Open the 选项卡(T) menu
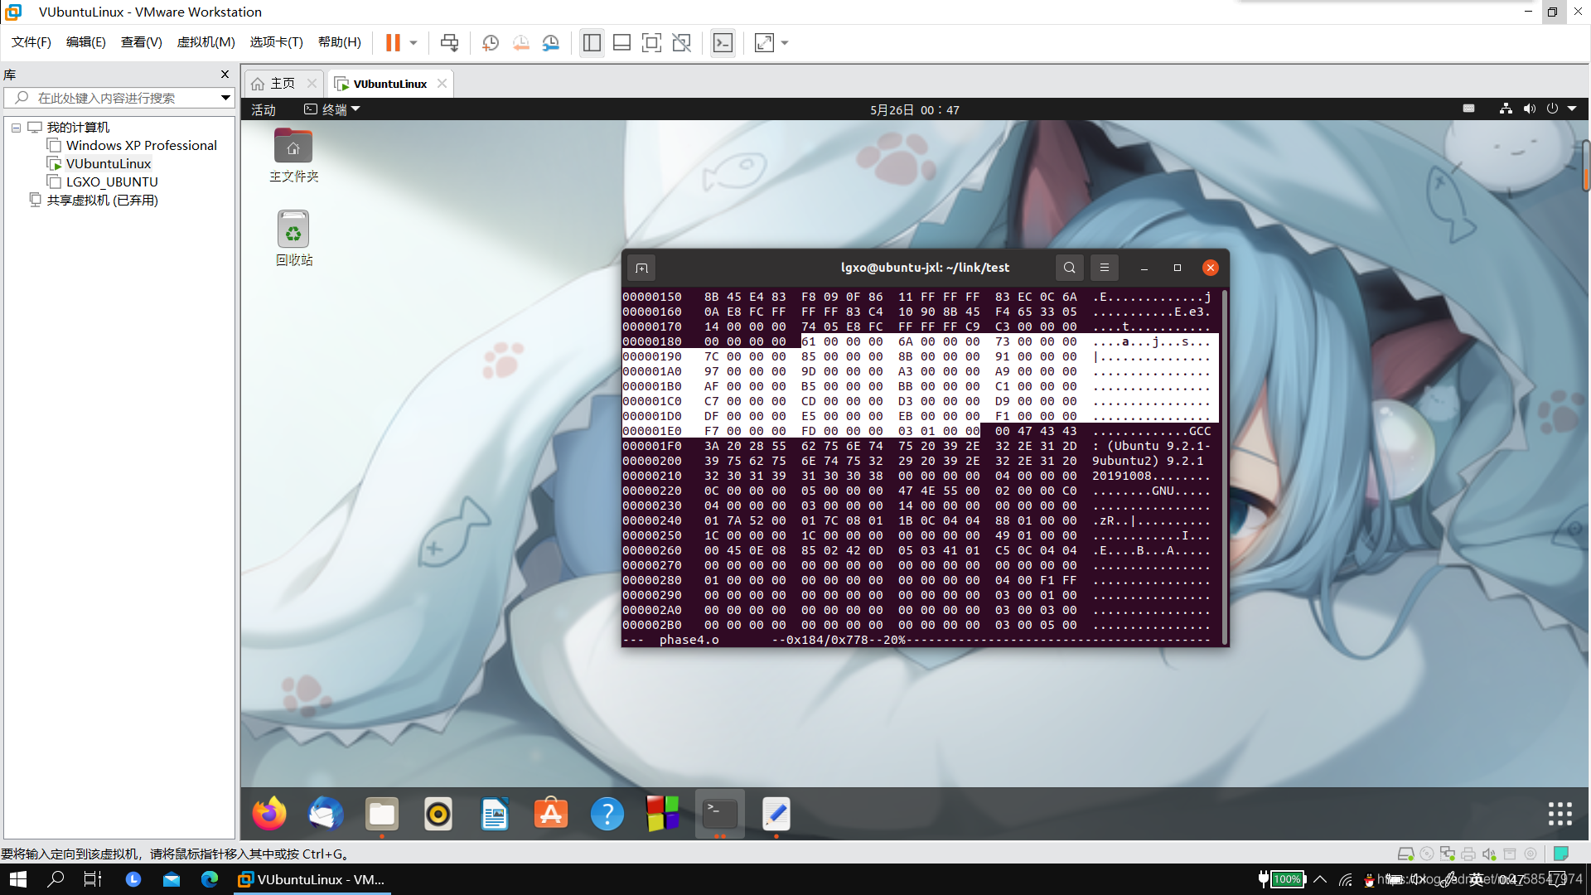 pos(277,42)
